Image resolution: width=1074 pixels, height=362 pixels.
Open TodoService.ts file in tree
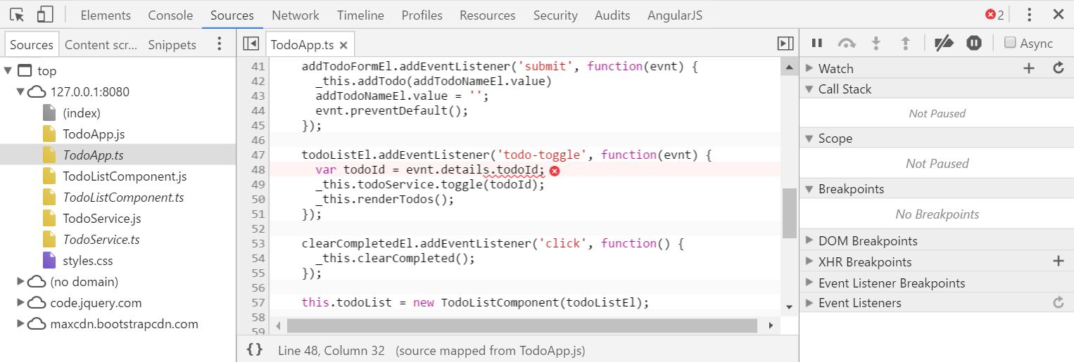click(101, 240)
